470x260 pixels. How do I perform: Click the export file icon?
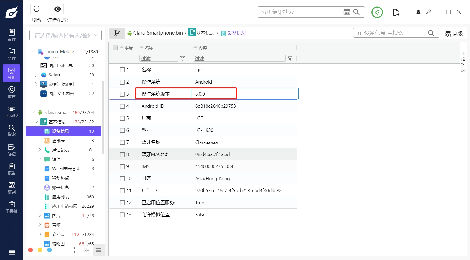(396, 12)
